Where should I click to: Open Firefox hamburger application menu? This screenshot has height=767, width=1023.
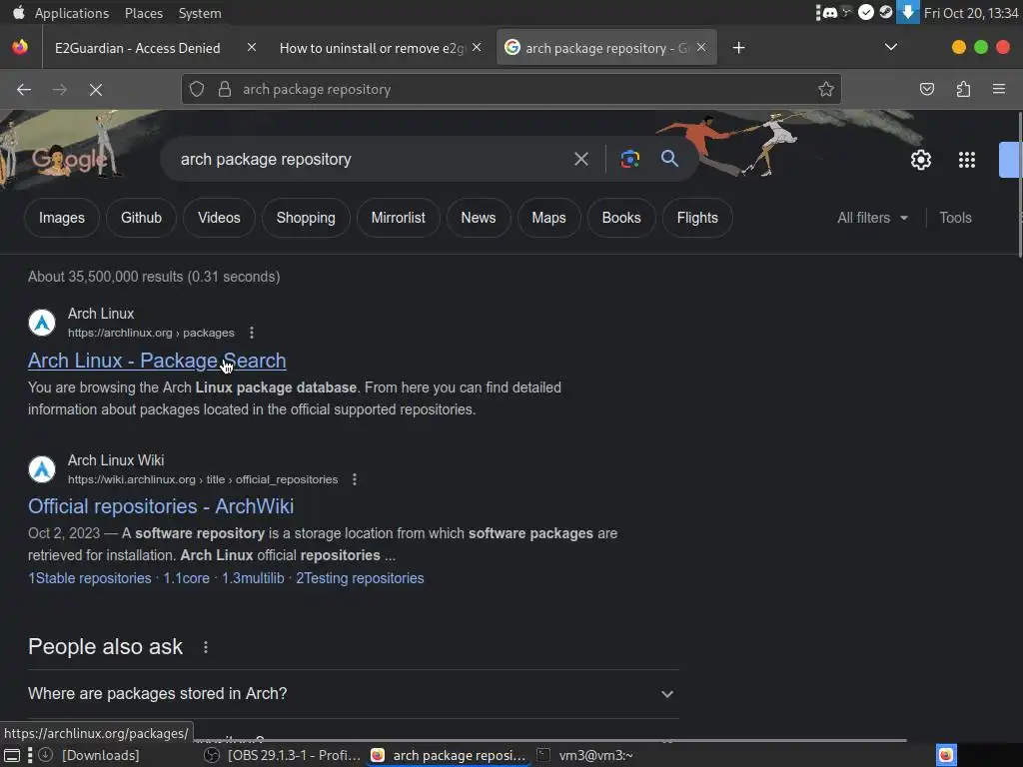999,89
